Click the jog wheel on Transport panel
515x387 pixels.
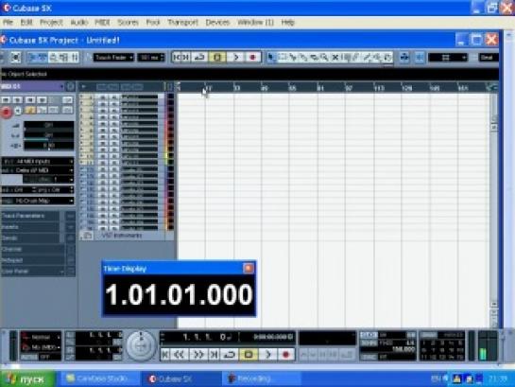141,346
